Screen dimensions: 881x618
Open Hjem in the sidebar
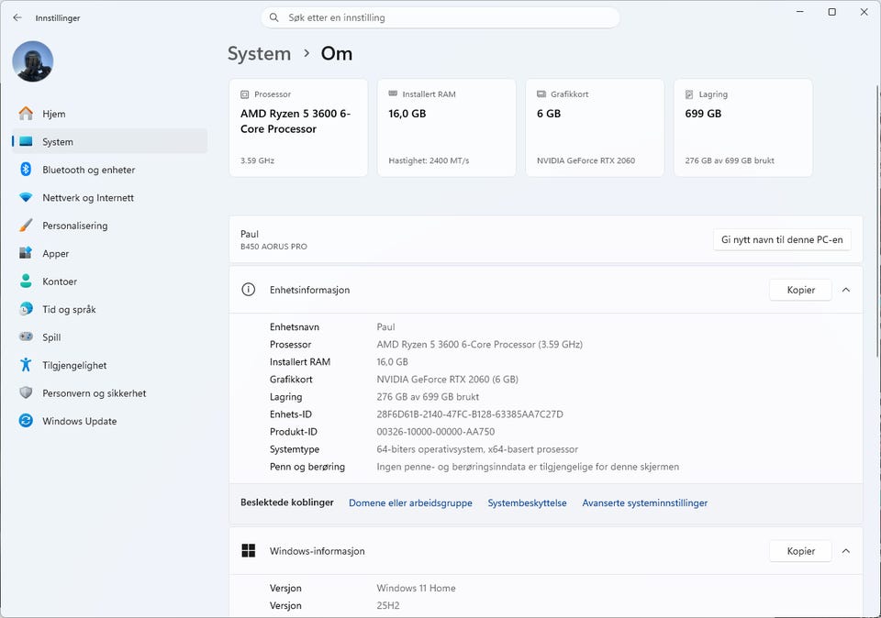point(109,114)
